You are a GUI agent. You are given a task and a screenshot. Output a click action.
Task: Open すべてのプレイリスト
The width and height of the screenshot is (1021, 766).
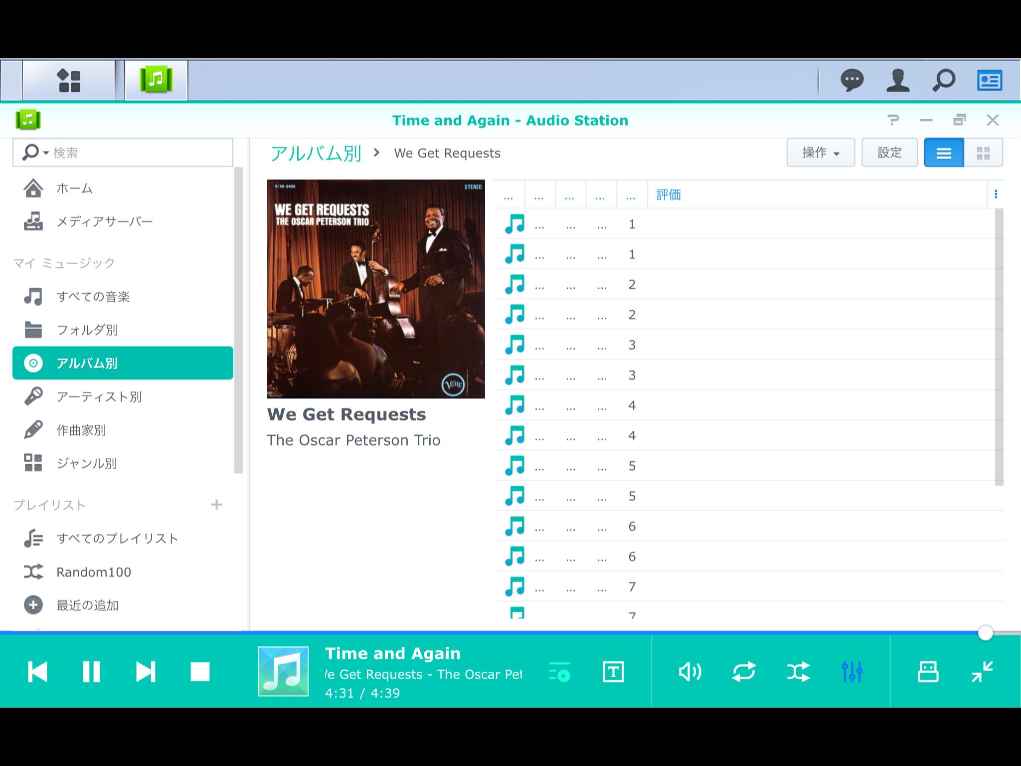click(x=123, y=539)
